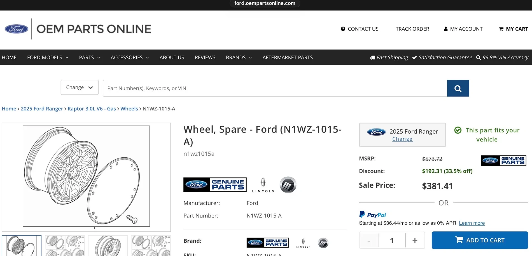Click the Fast Shipping truck icon
532x256 pixels.
pos(373,58)
